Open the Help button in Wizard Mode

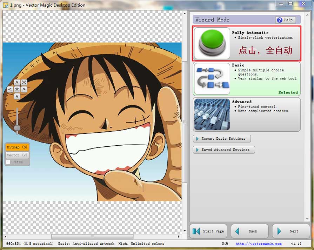tap(285, 20)
